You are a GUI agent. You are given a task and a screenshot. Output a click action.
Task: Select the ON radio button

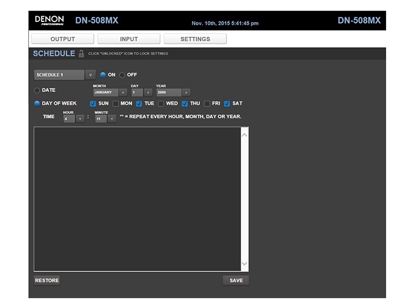point(103,75)
